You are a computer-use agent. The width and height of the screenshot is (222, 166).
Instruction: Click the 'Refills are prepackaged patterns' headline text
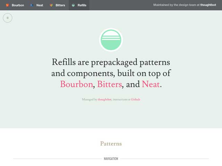coord(111,63)
